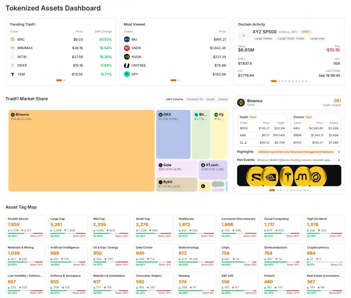This screenshot has height=298, width=351.
Task: Expand the Highlights chevron arrow
Action: coord(339,152)
